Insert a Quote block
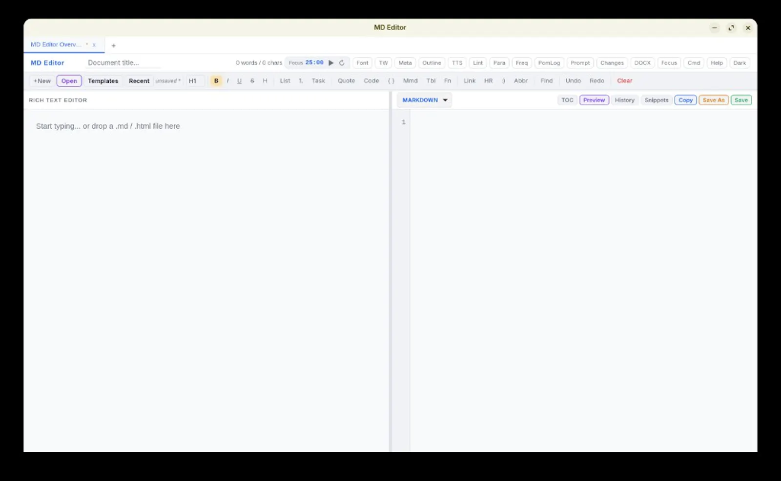 (346, 81)
